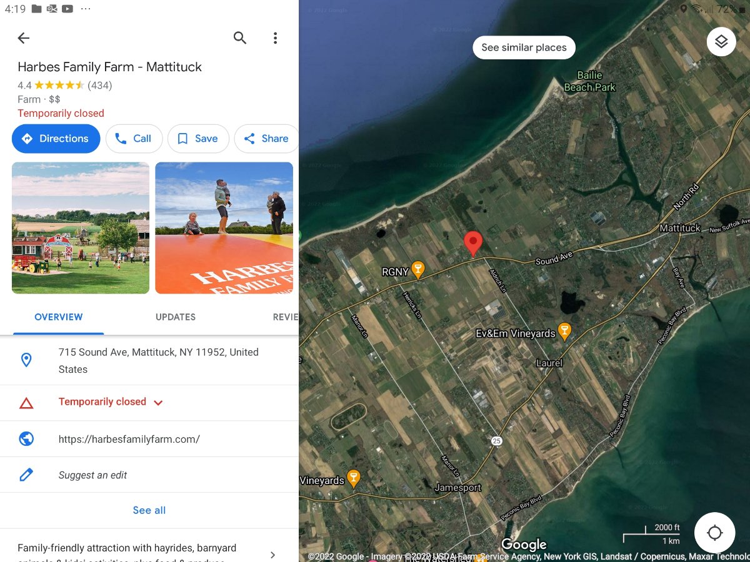Screen dimensions: 750x562
Task: Tap the red warning triangle icon
Action: click(26, 403)
